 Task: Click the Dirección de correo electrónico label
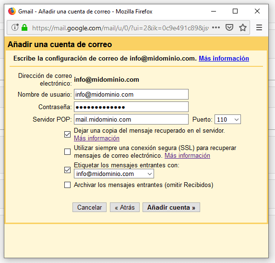click(45, 80)
